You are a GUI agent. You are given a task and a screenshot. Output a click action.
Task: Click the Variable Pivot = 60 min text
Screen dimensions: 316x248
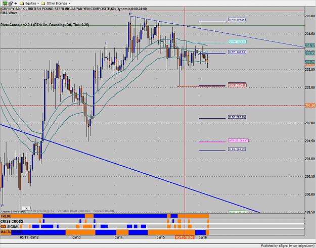pos(74,211)
